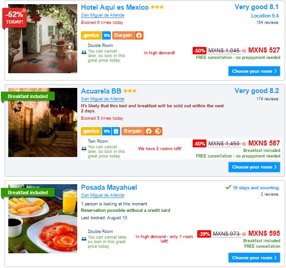Click the -60% discount tag on Acuarela BB

(200, 144)
